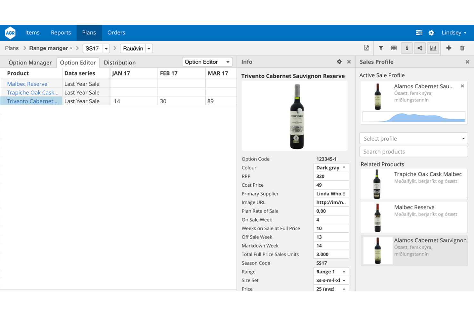This screenshot has height=316, width=474.
Task: Switch to Option Manager tab
Action: 30,62
